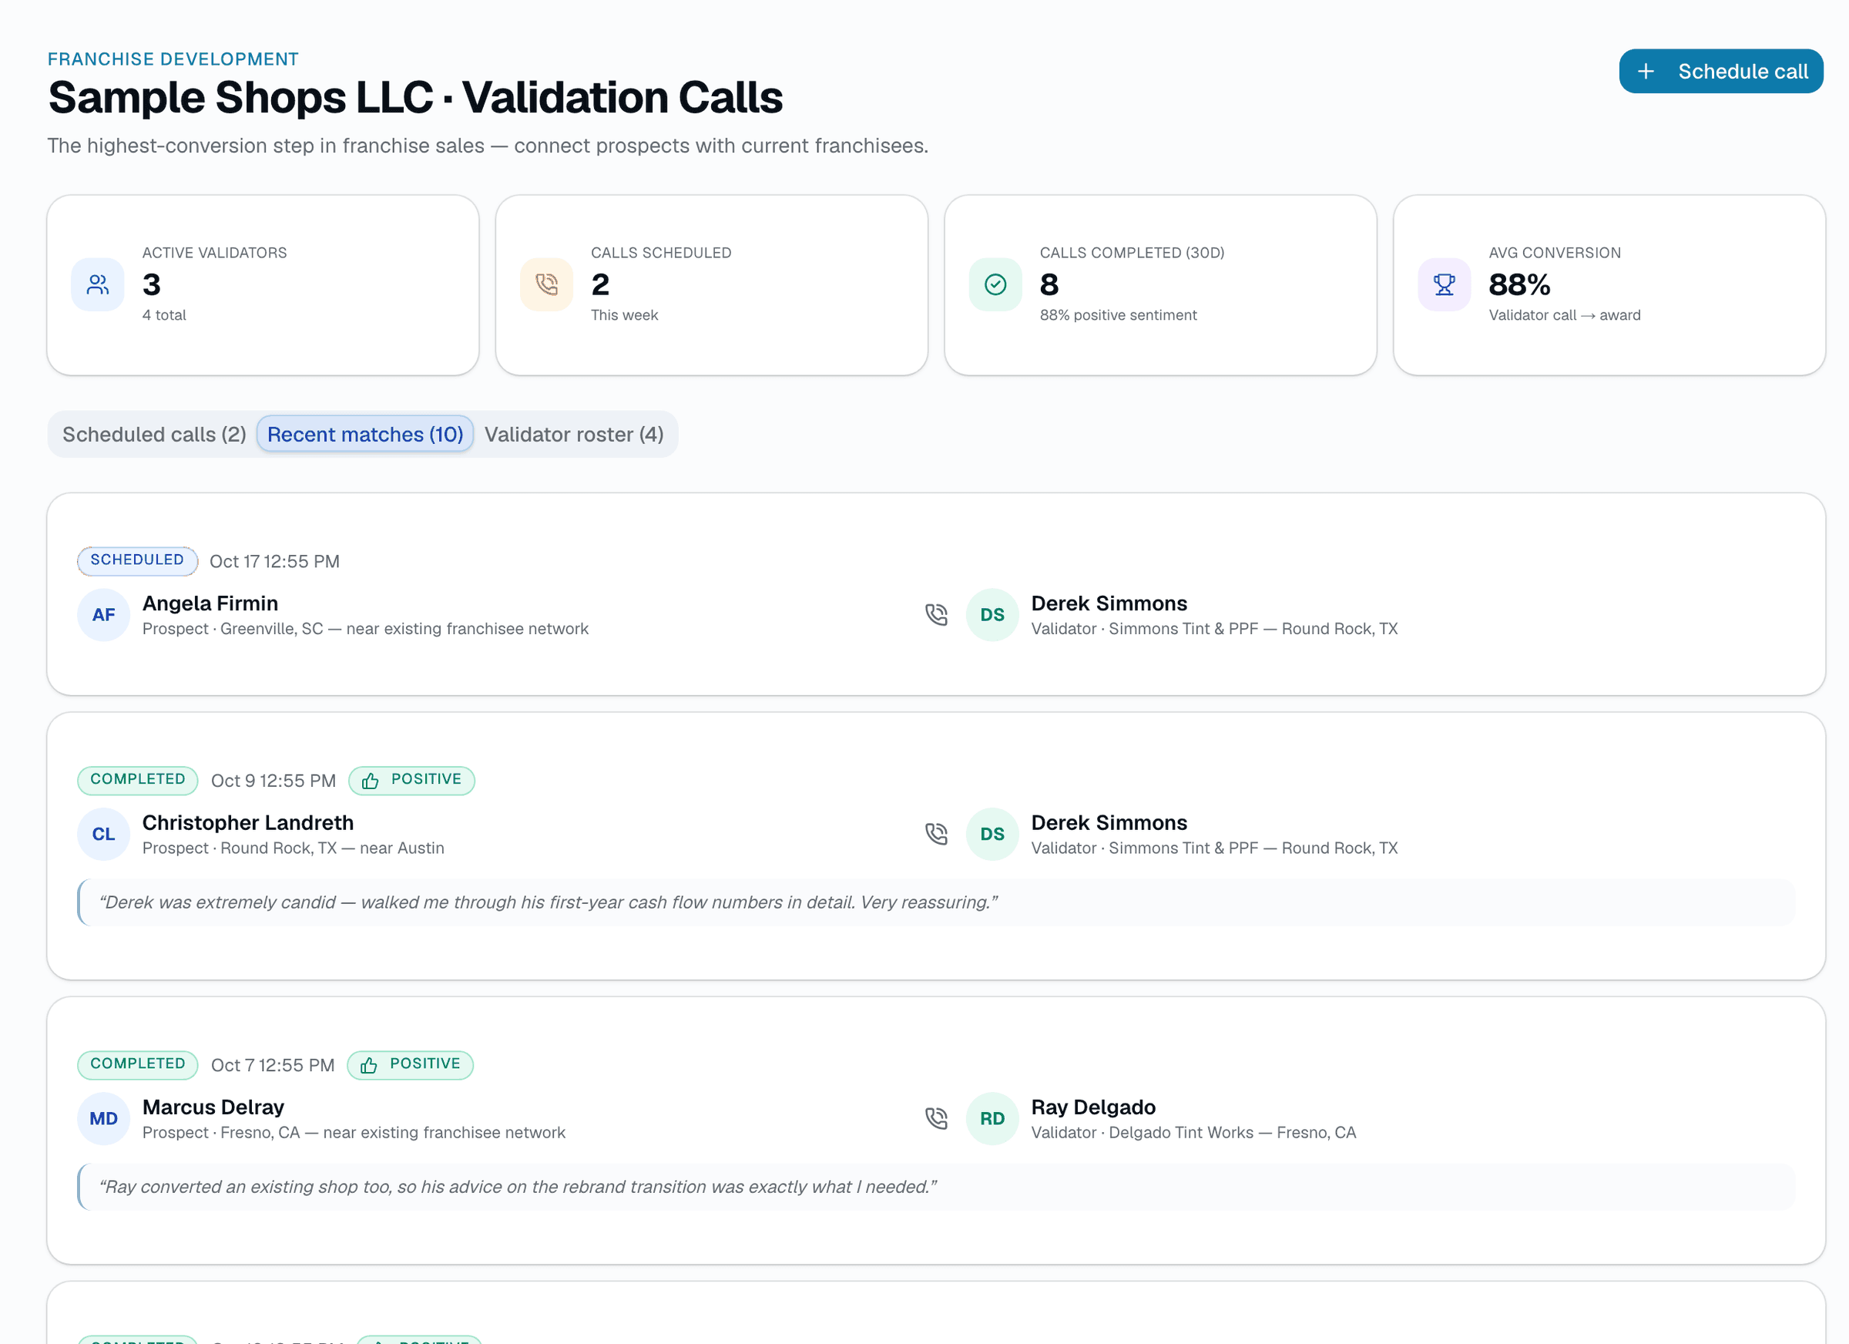Click the COMPLETED badge on the Oct 7 call
The width and height of the screenshot is (1849, 1344).
pyautogui.click(x=138, y=1064)
